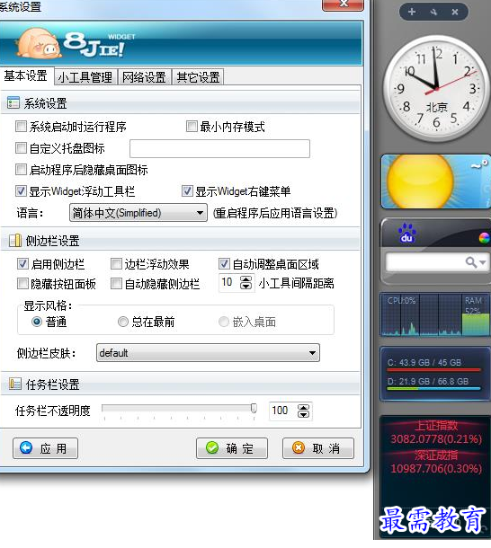Click the 小工具间隔距离 spinner arrows
This screenshot has width=491, height=548.
point(245,282)
